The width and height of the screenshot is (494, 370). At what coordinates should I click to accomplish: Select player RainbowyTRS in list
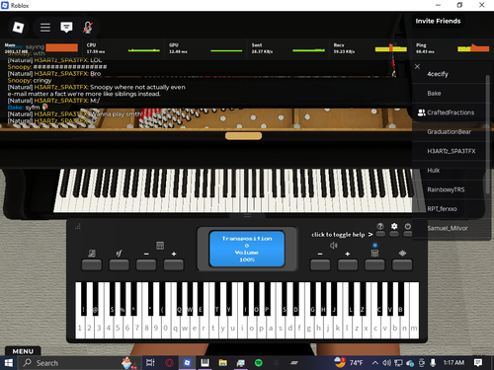coord(450,189)
